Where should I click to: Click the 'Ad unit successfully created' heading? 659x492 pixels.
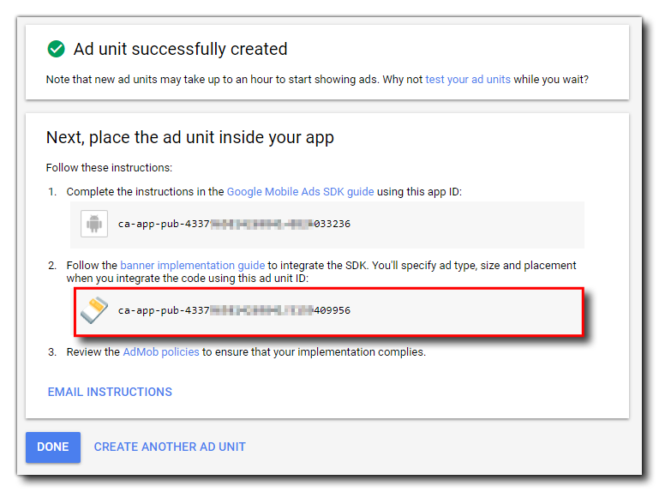[x=180, y=49]
